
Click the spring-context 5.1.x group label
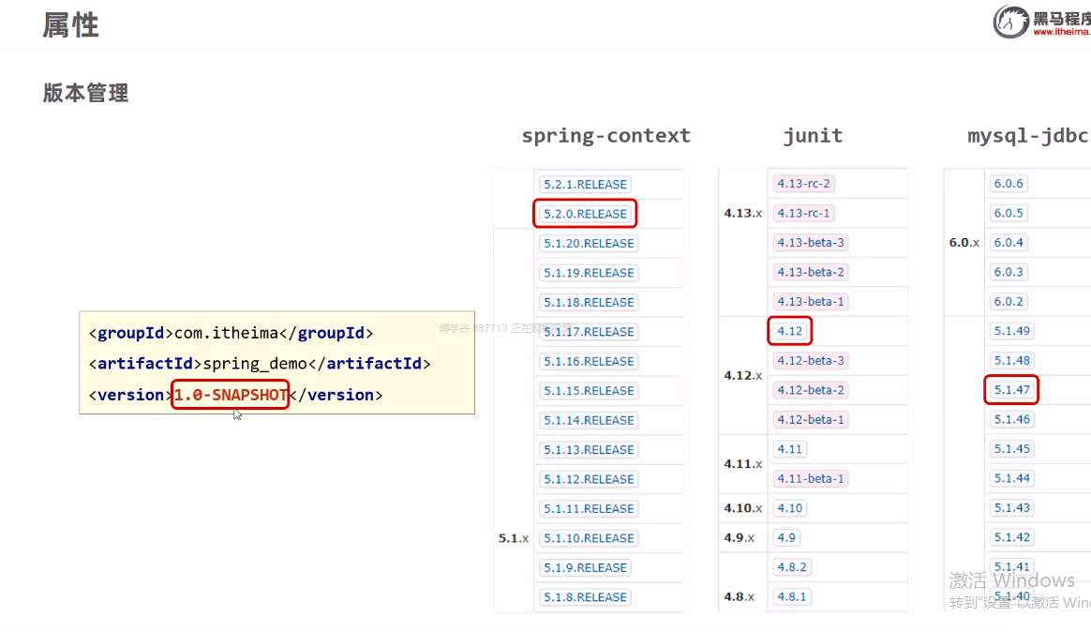pos(514,538)
